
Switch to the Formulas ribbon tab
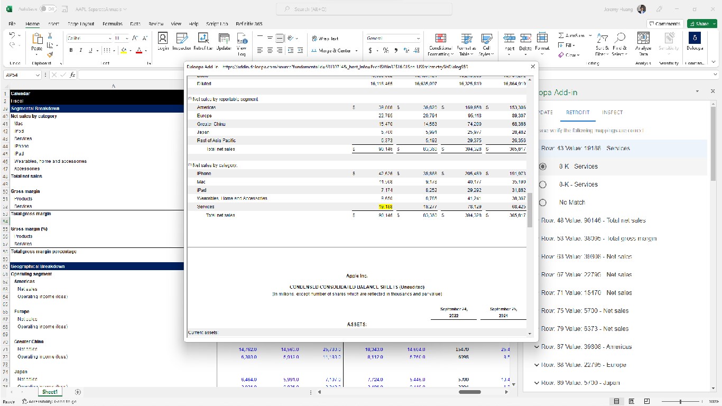(x=113, y=24)
